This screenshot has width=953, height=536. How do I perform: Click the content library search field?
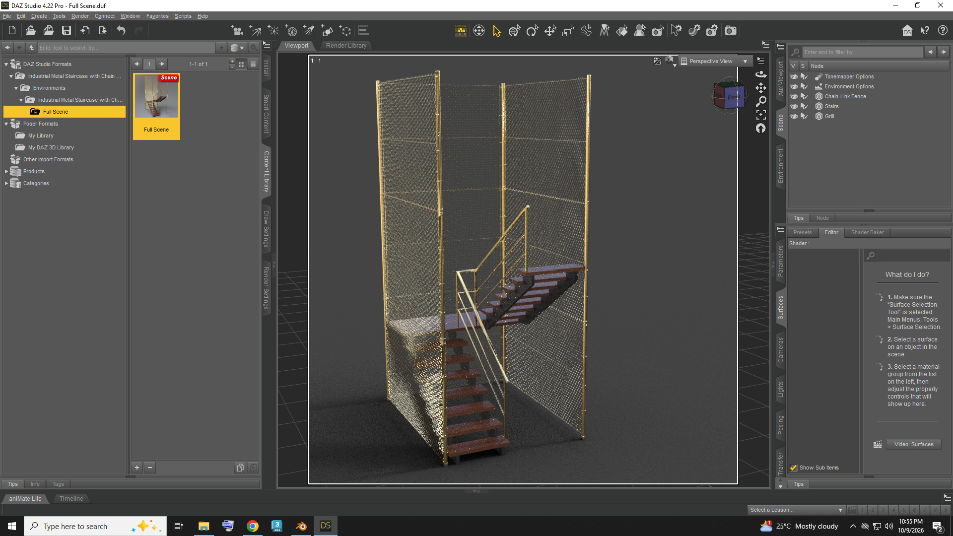[127, 48]
